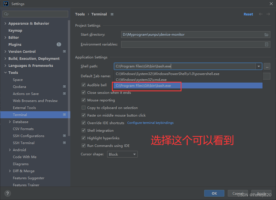The width and height of the screenshot is (276, 200).
Task: Select CSV Formats in the tree
Action: [23, 129]
